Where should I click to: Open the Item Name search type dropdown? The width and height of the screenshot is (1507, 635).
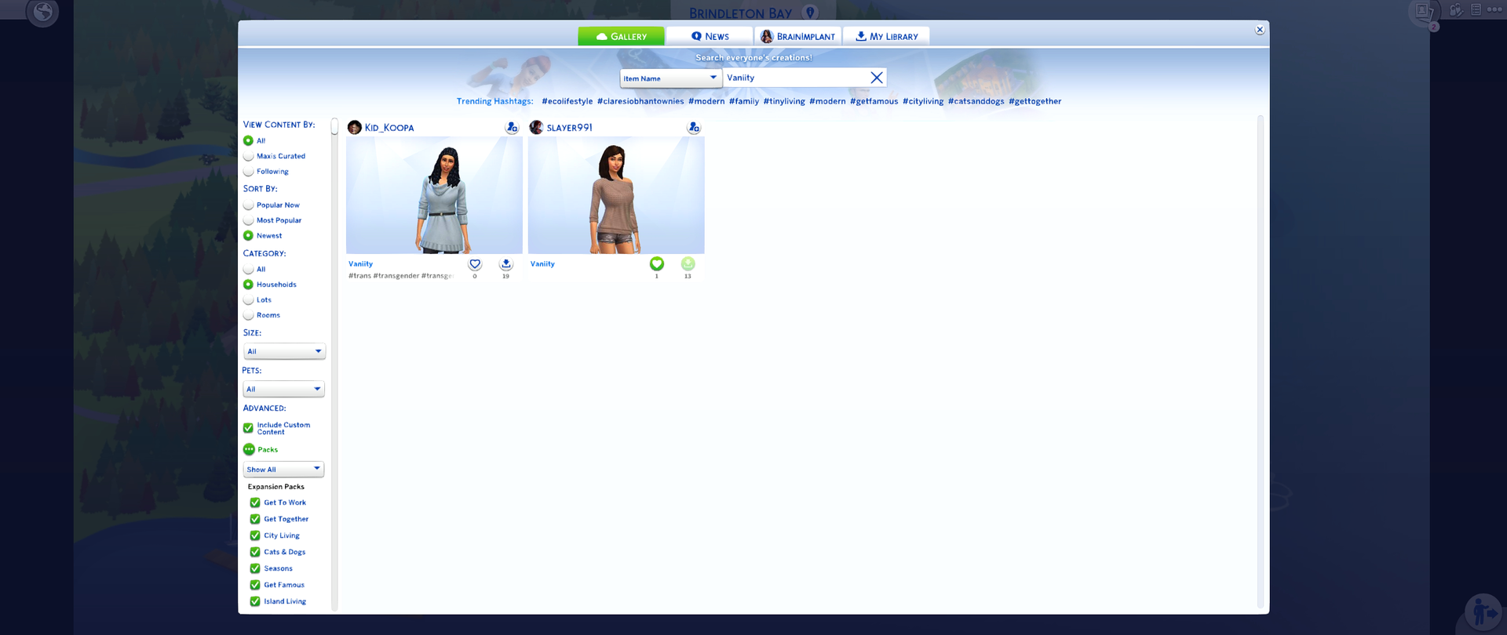[670, 78]
